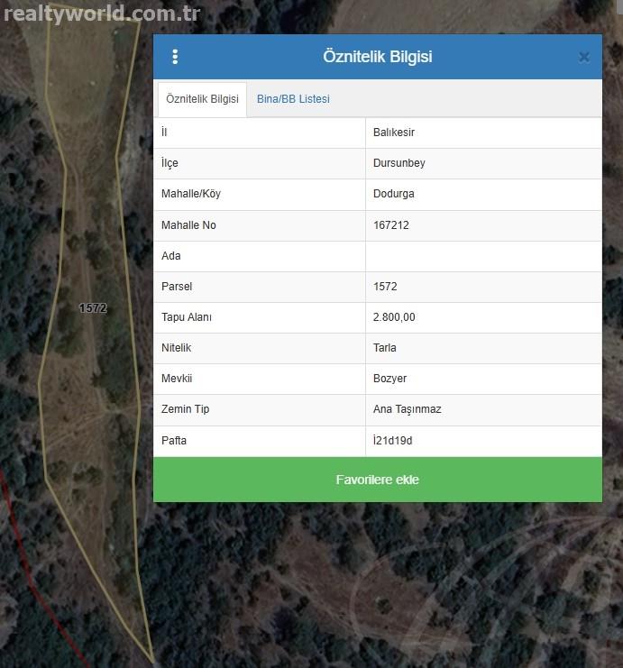Viewport: 623px width, 668px height.
Task: Click the parcel 1572 label on map
Action: click(x=93, y=308)
